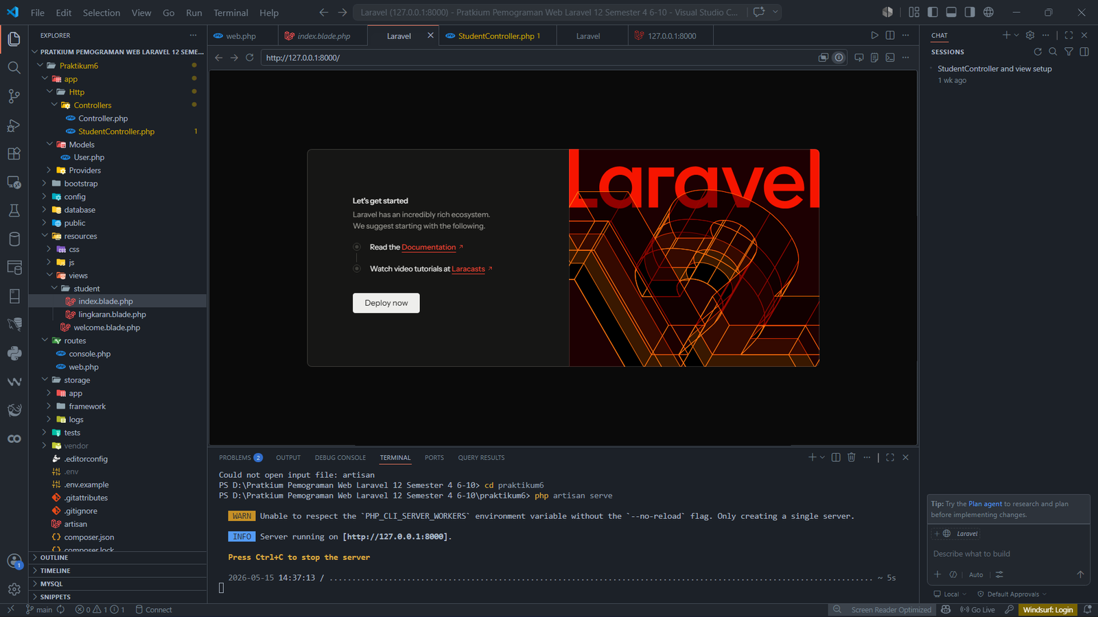Open notifications bell in status bar
The height and width of the screenshot is (617, 1098).
(1087, 609)
